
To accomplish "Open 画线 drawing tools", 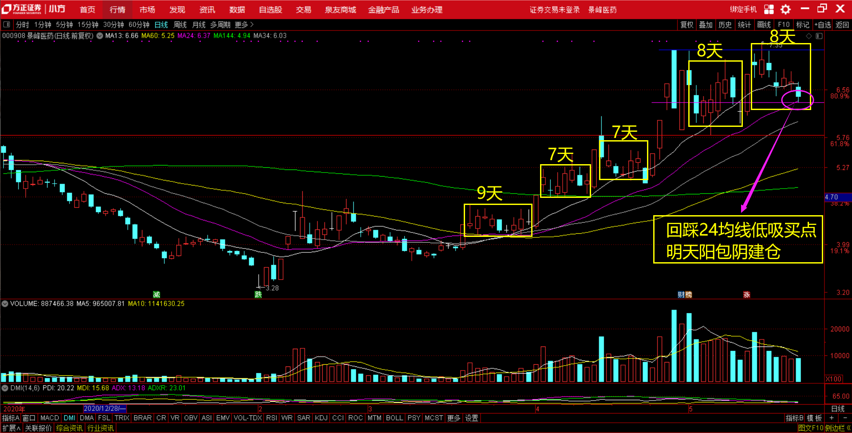I will point(764,25).
